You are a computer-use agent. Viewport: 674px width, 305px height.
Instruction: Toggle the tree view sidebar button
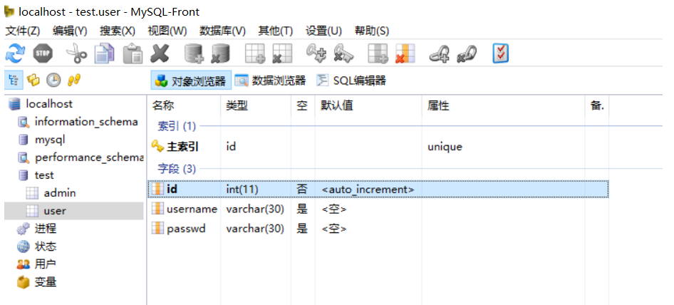(x=15, y=80)
